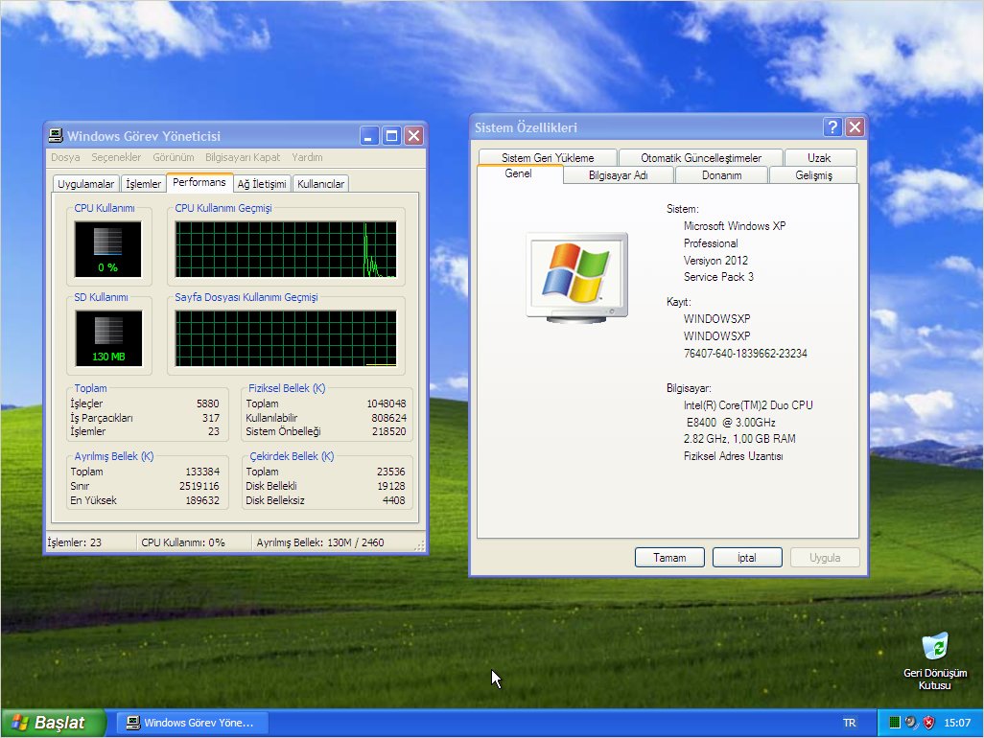Click the Disk Bellekli value 19128

pos(391,486)
